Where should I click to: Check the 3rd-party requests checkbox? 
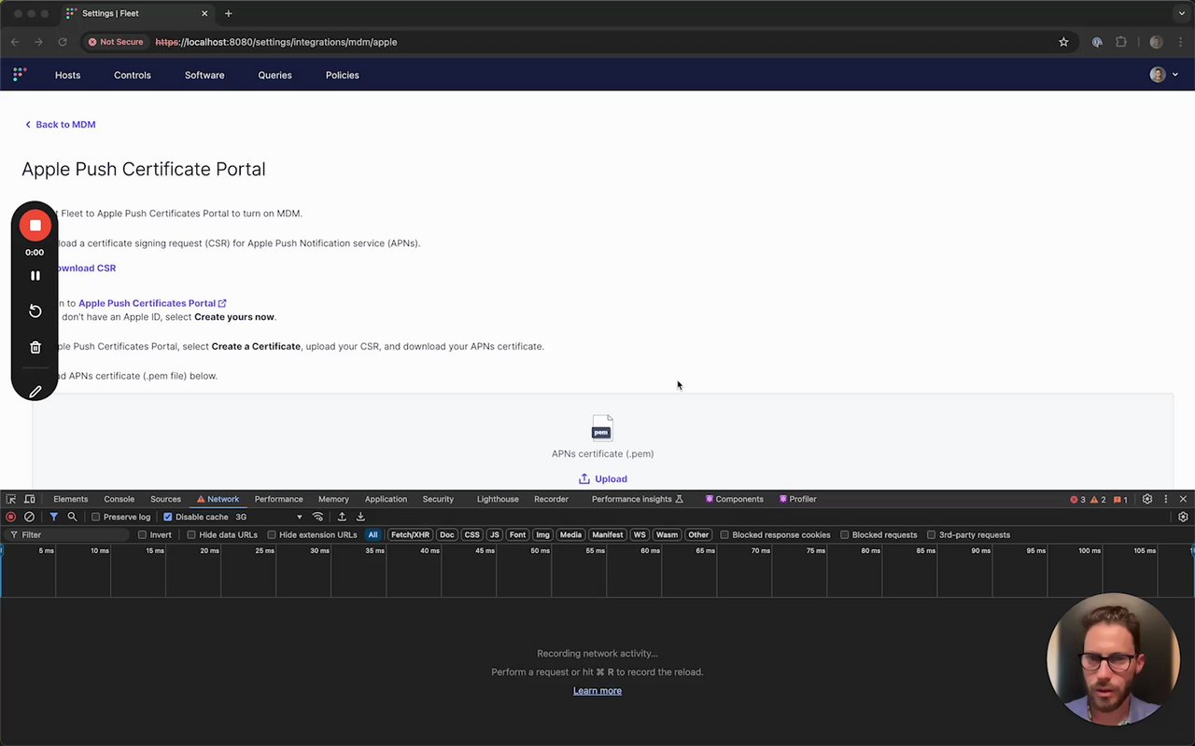(931, 535)
